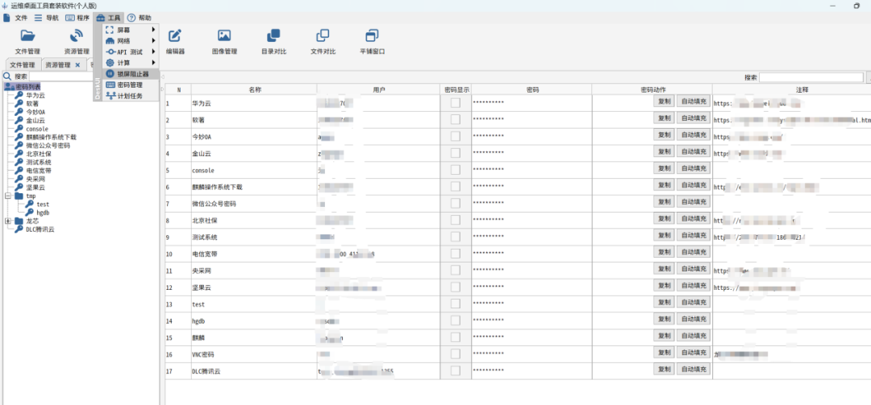Viewport: 871px width, 405px height.
Task: Expand the 计算 submenu arrow
Action: click(152, 63)
